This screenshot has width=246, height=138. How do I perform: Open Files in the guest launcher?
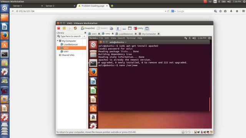tap(93, 54)
